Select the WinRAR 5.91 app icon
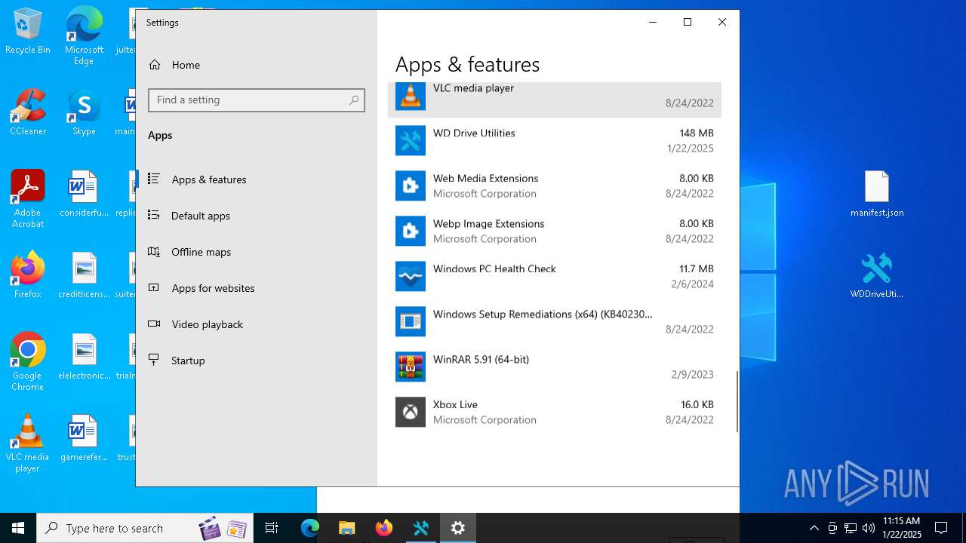Viewport: 966px width, 543px height. (411, 367)
